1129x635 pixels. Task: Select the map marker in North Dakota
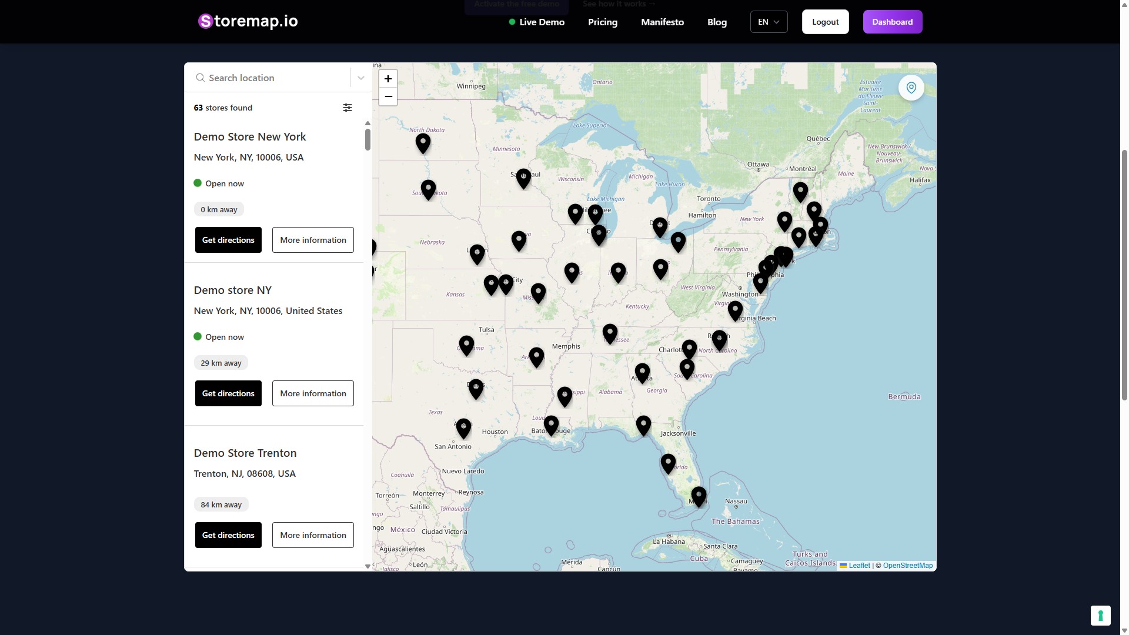coord(423,142)
